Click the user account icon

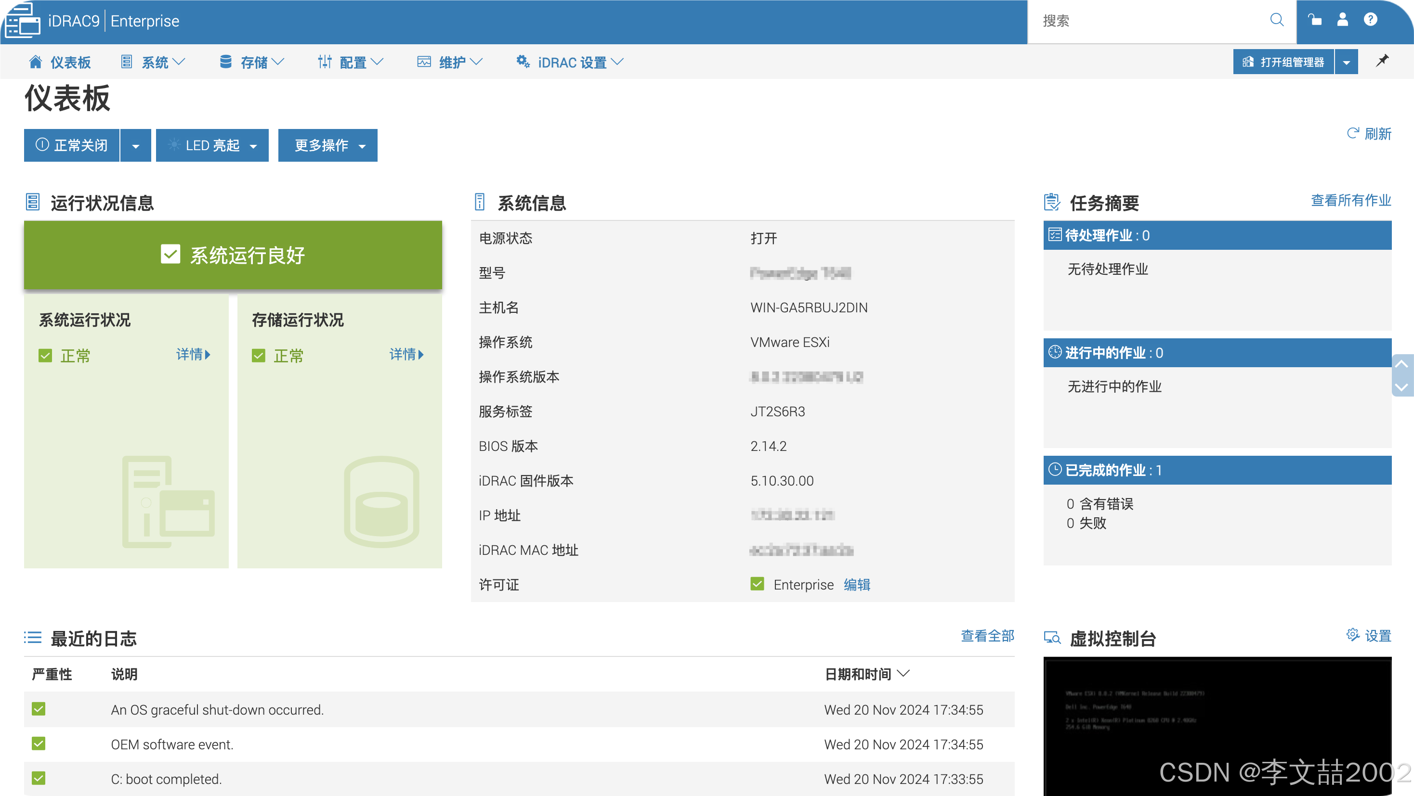(1342, 20)
